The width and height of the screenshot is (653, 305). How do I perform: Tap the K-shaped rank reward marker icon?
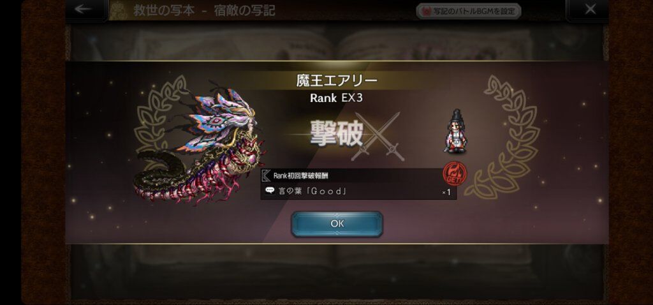tap(266, 175)
